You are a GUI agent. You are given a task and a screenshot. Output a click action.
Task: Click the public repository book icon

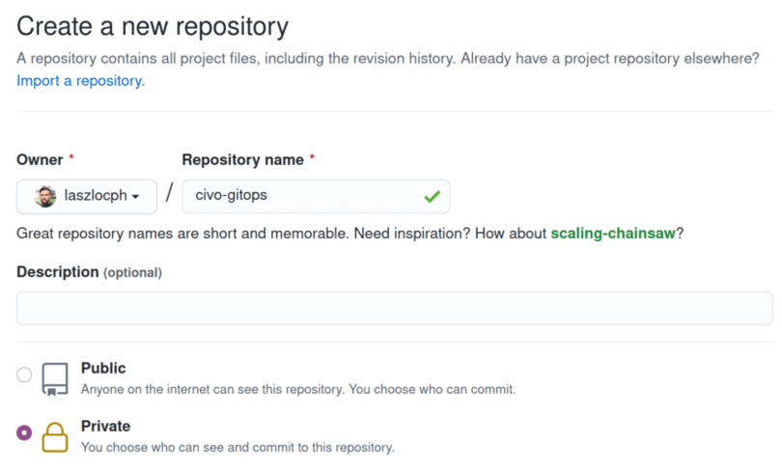pyautogui.click(x=55, y=379)
